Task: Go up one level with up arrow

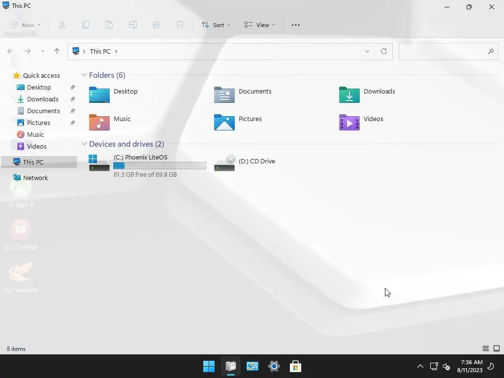Action: pyautogui.click(x=57, y=51)
